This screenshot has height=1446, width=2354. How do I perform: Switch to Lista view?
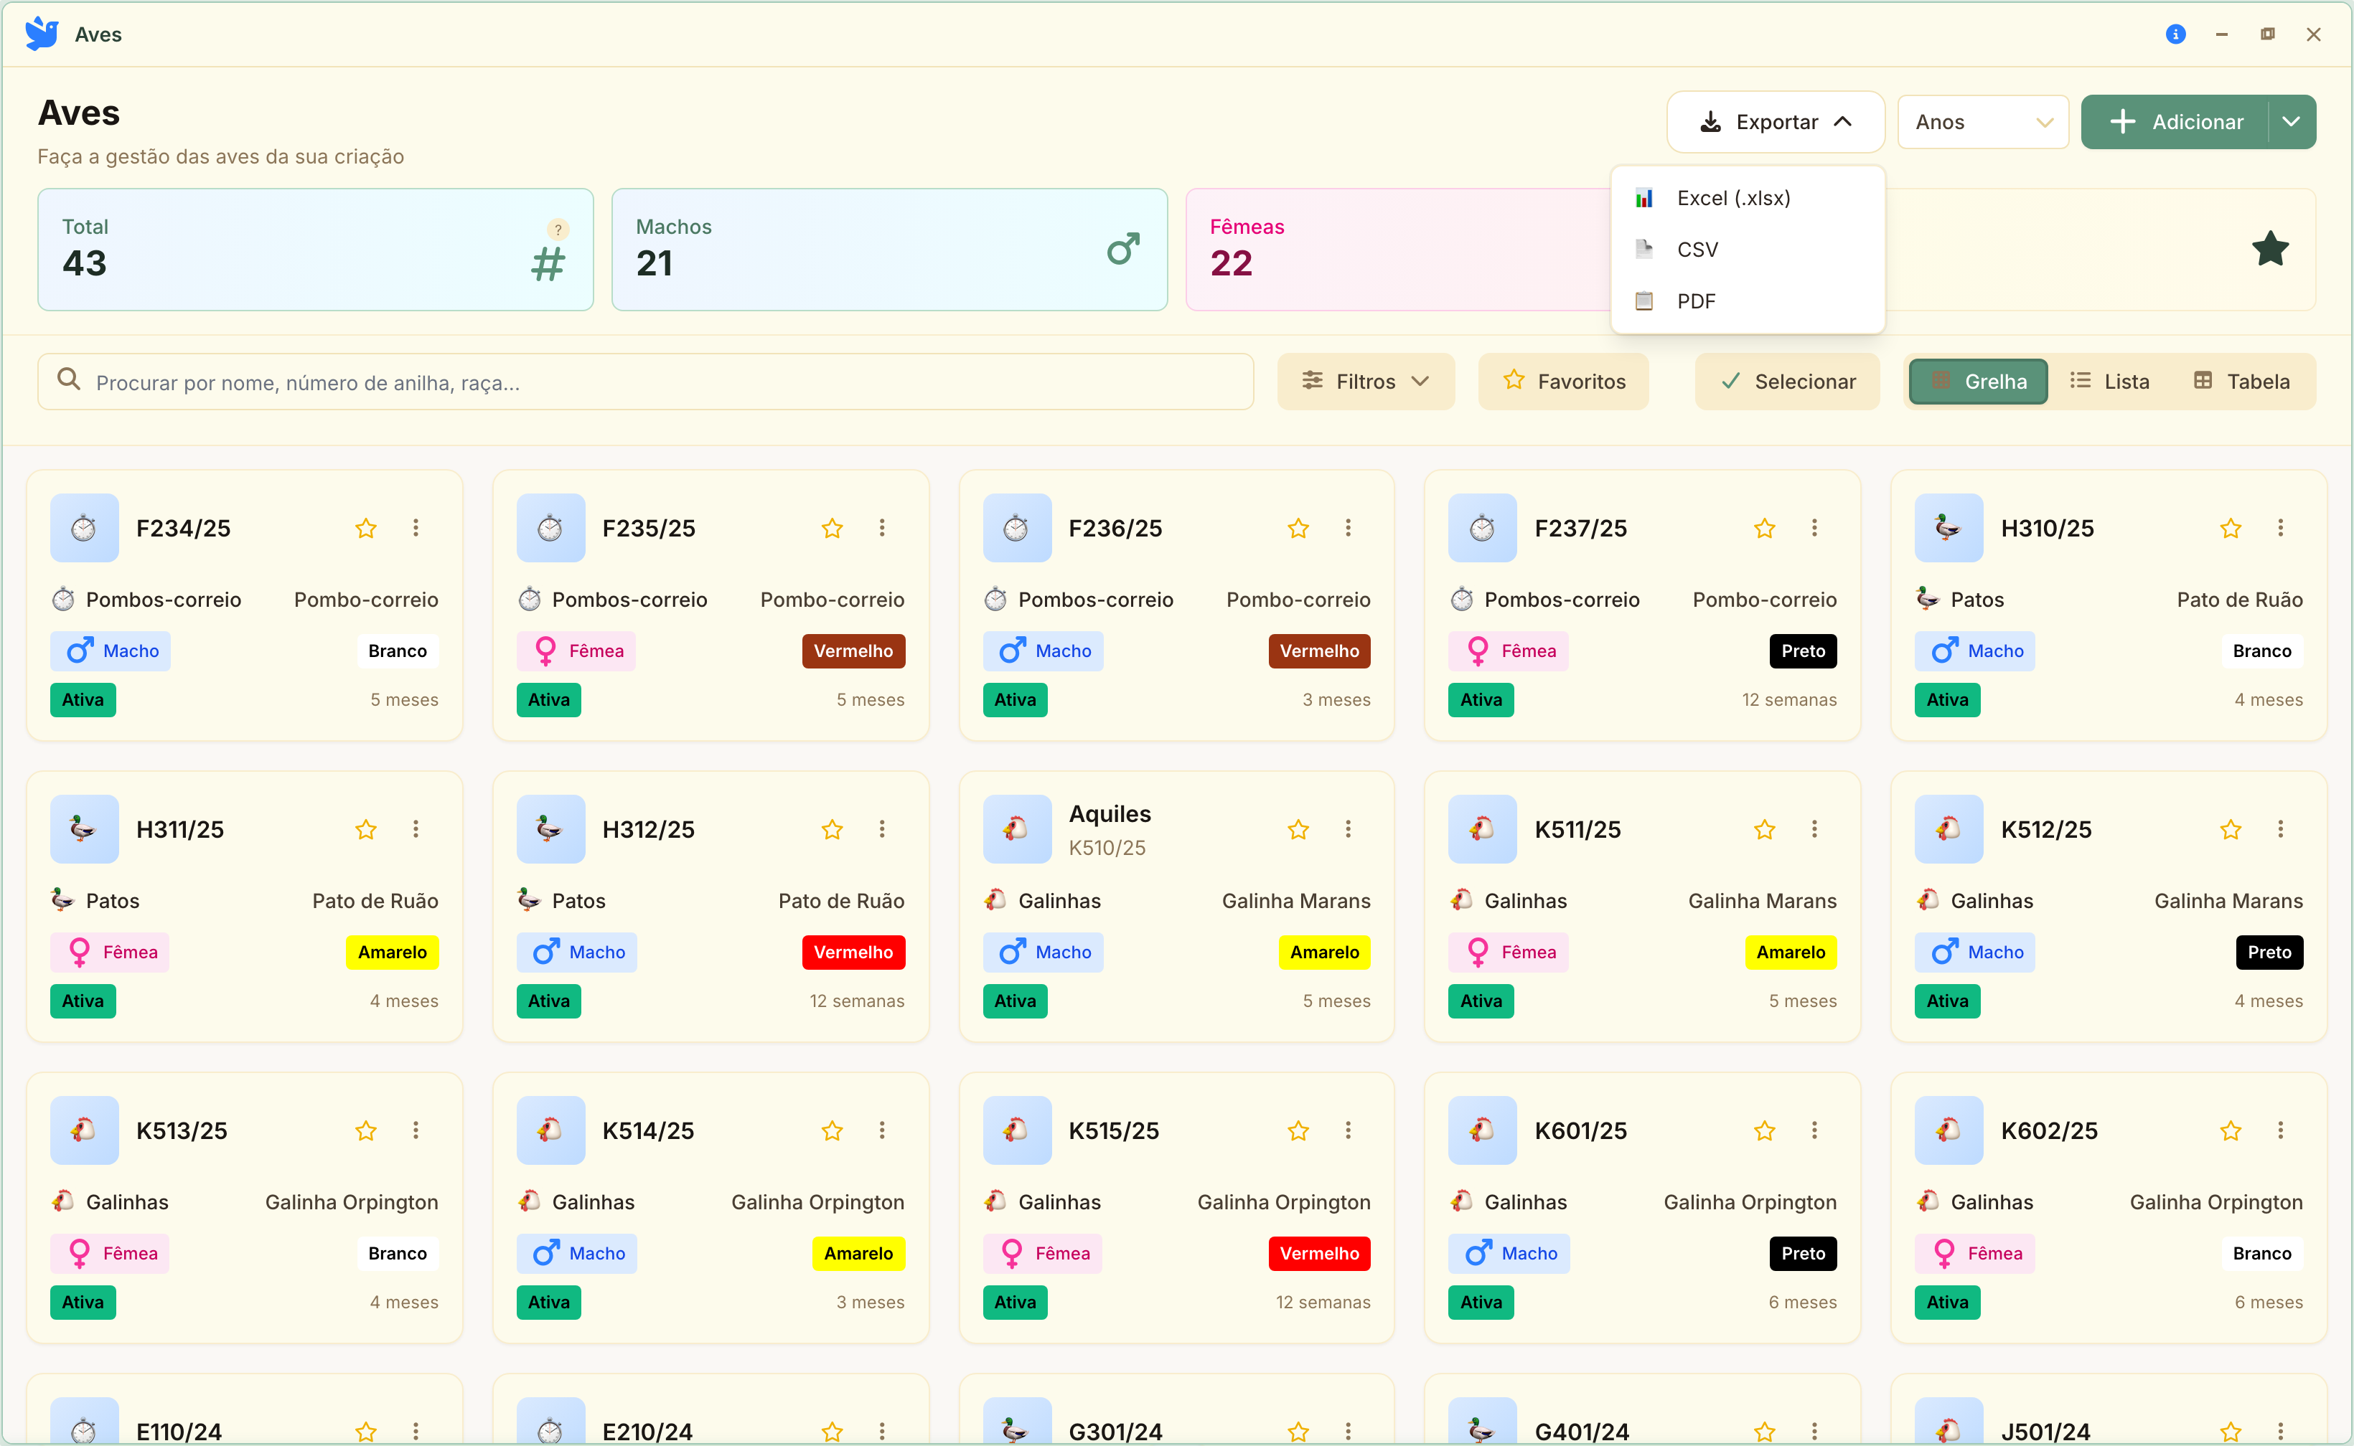(x=2109, y=382)
